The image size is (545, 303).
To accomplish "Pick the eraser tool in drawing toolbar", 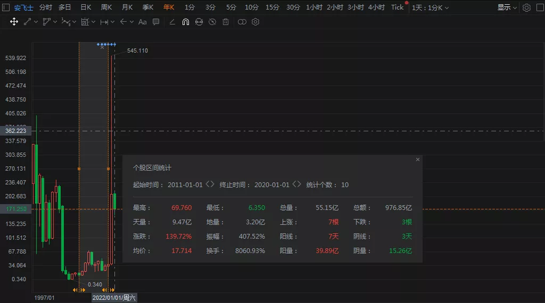I will click(x=172, y=22).
